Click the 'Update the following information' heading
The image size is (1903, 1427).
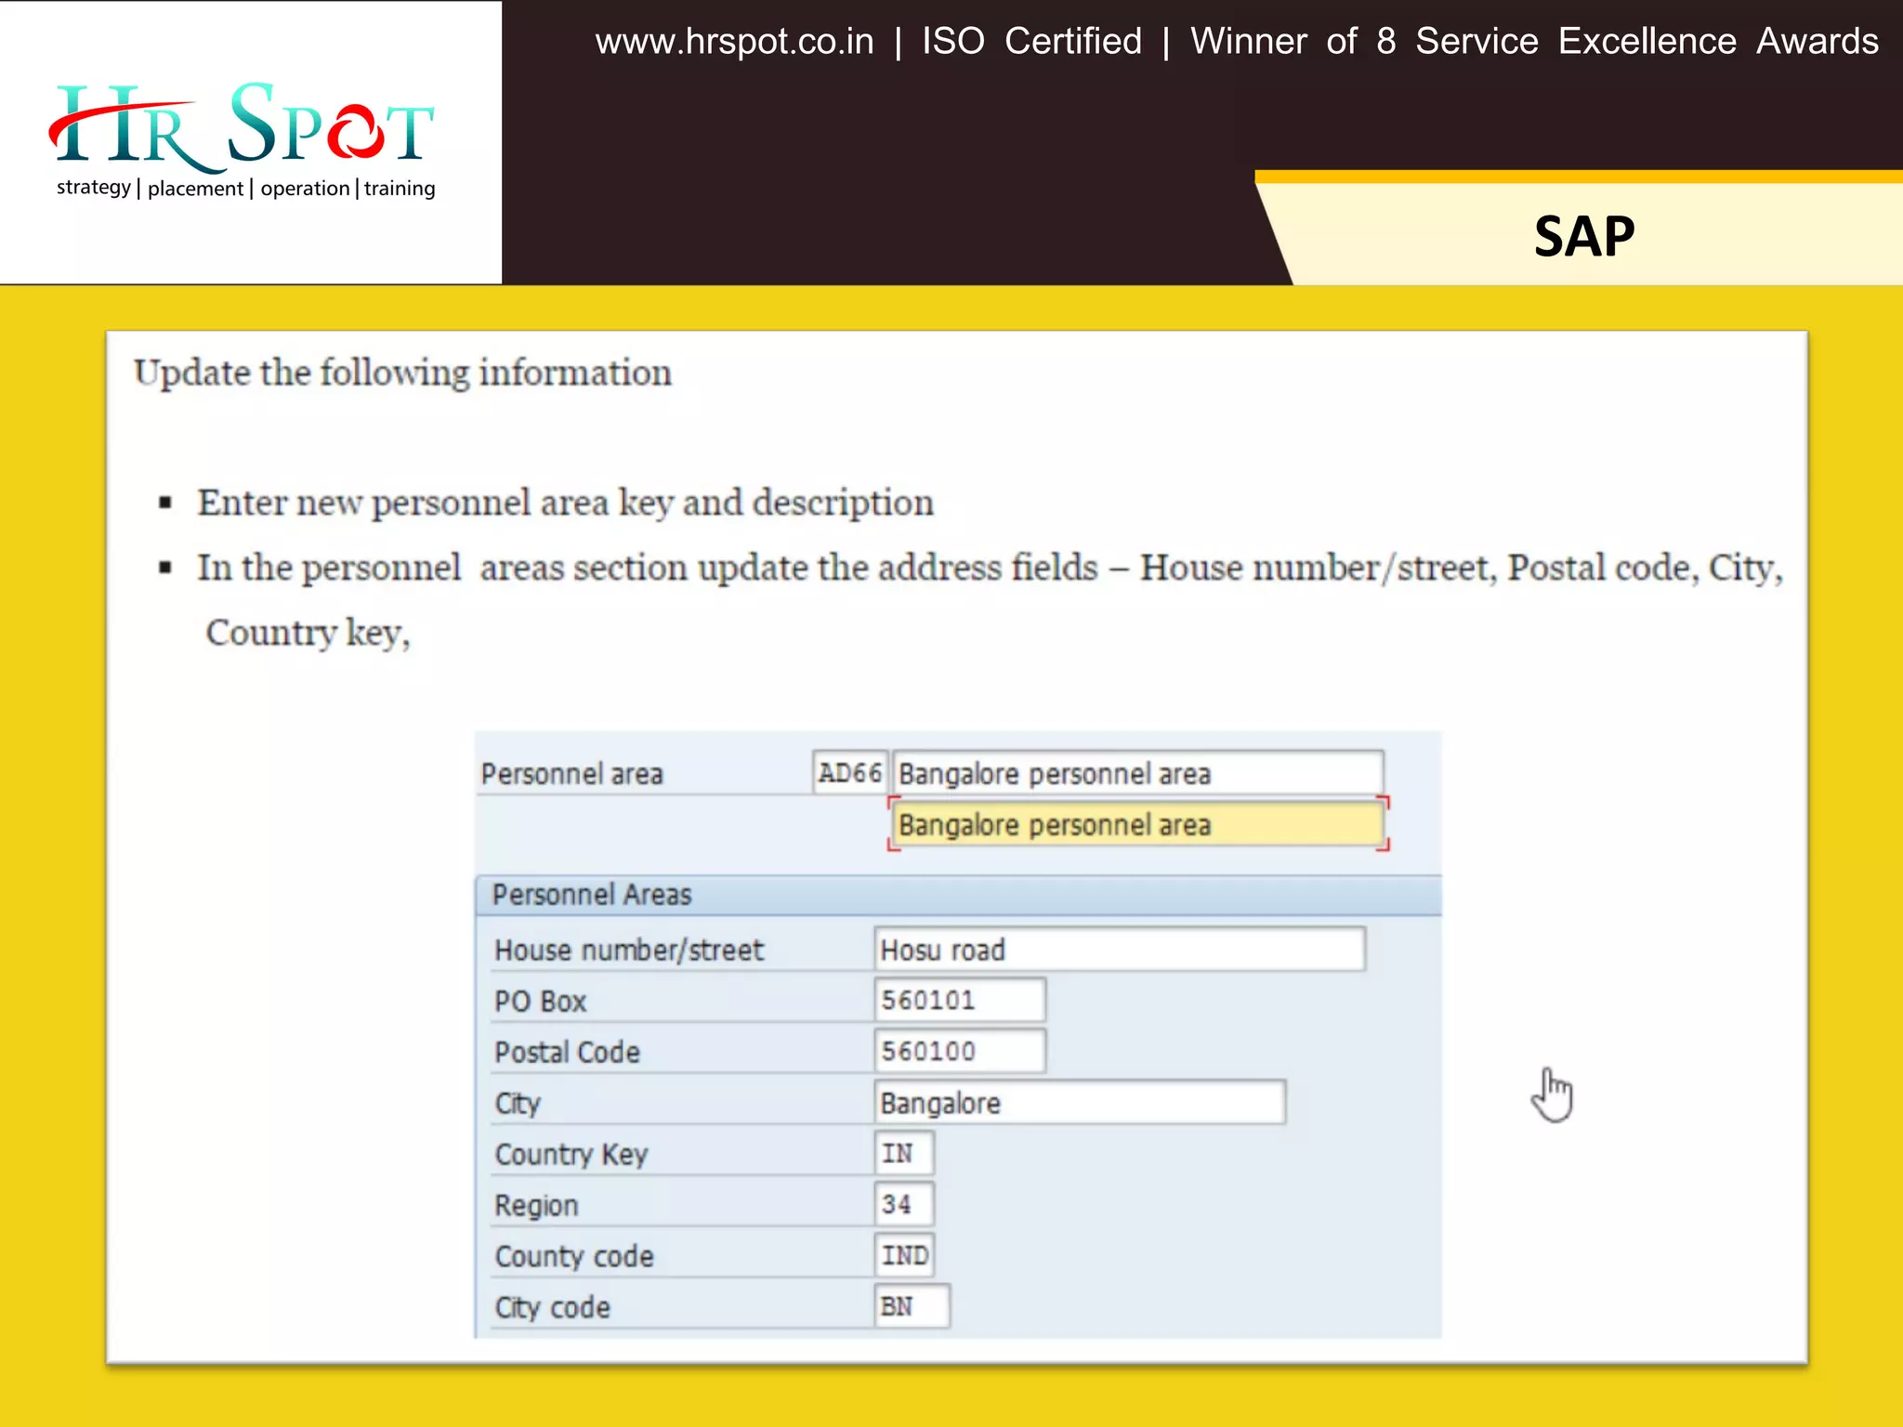(402, 373)
